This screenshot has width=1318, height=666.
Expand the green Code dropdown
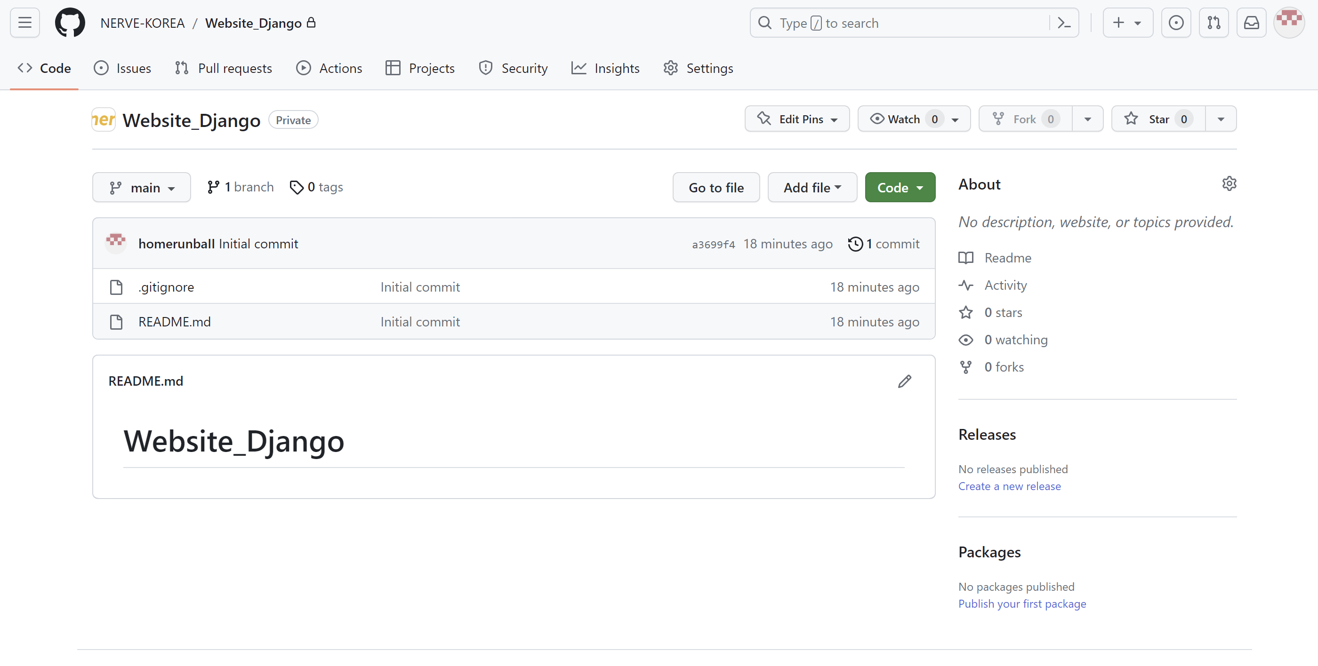900,188
